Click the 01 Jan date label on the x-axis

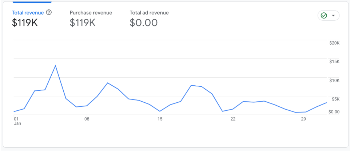point(17,121)
